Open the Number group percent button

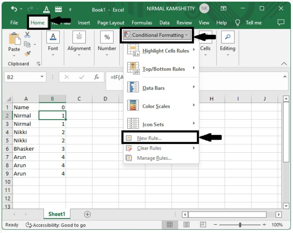[x=107, y=37]
